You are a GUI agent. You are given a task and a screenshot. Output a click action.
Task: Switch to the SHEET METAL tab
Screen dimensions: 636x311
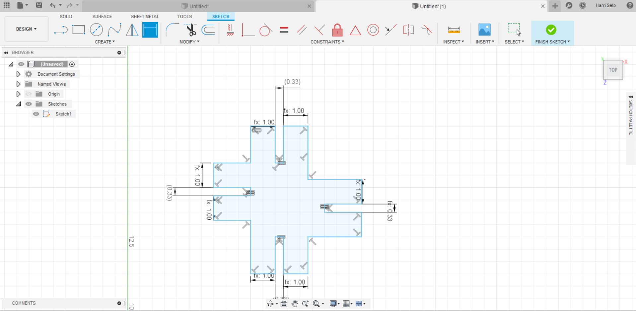coord(145,16)
